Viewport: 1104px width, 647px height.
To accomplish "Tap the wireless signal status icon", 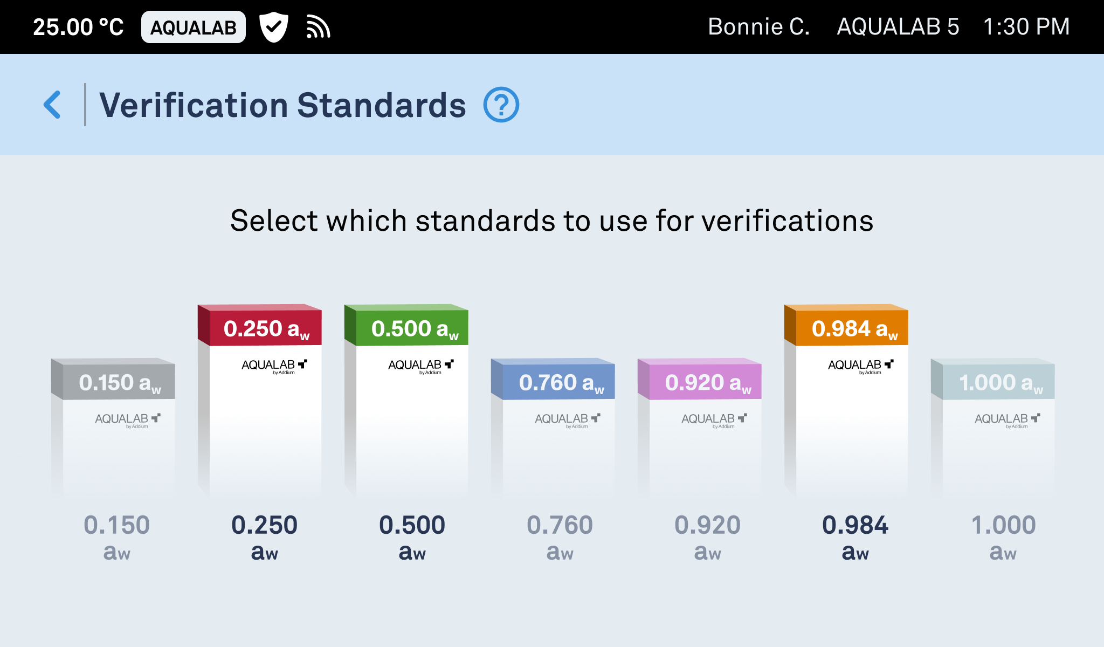I will click(318, 27).
